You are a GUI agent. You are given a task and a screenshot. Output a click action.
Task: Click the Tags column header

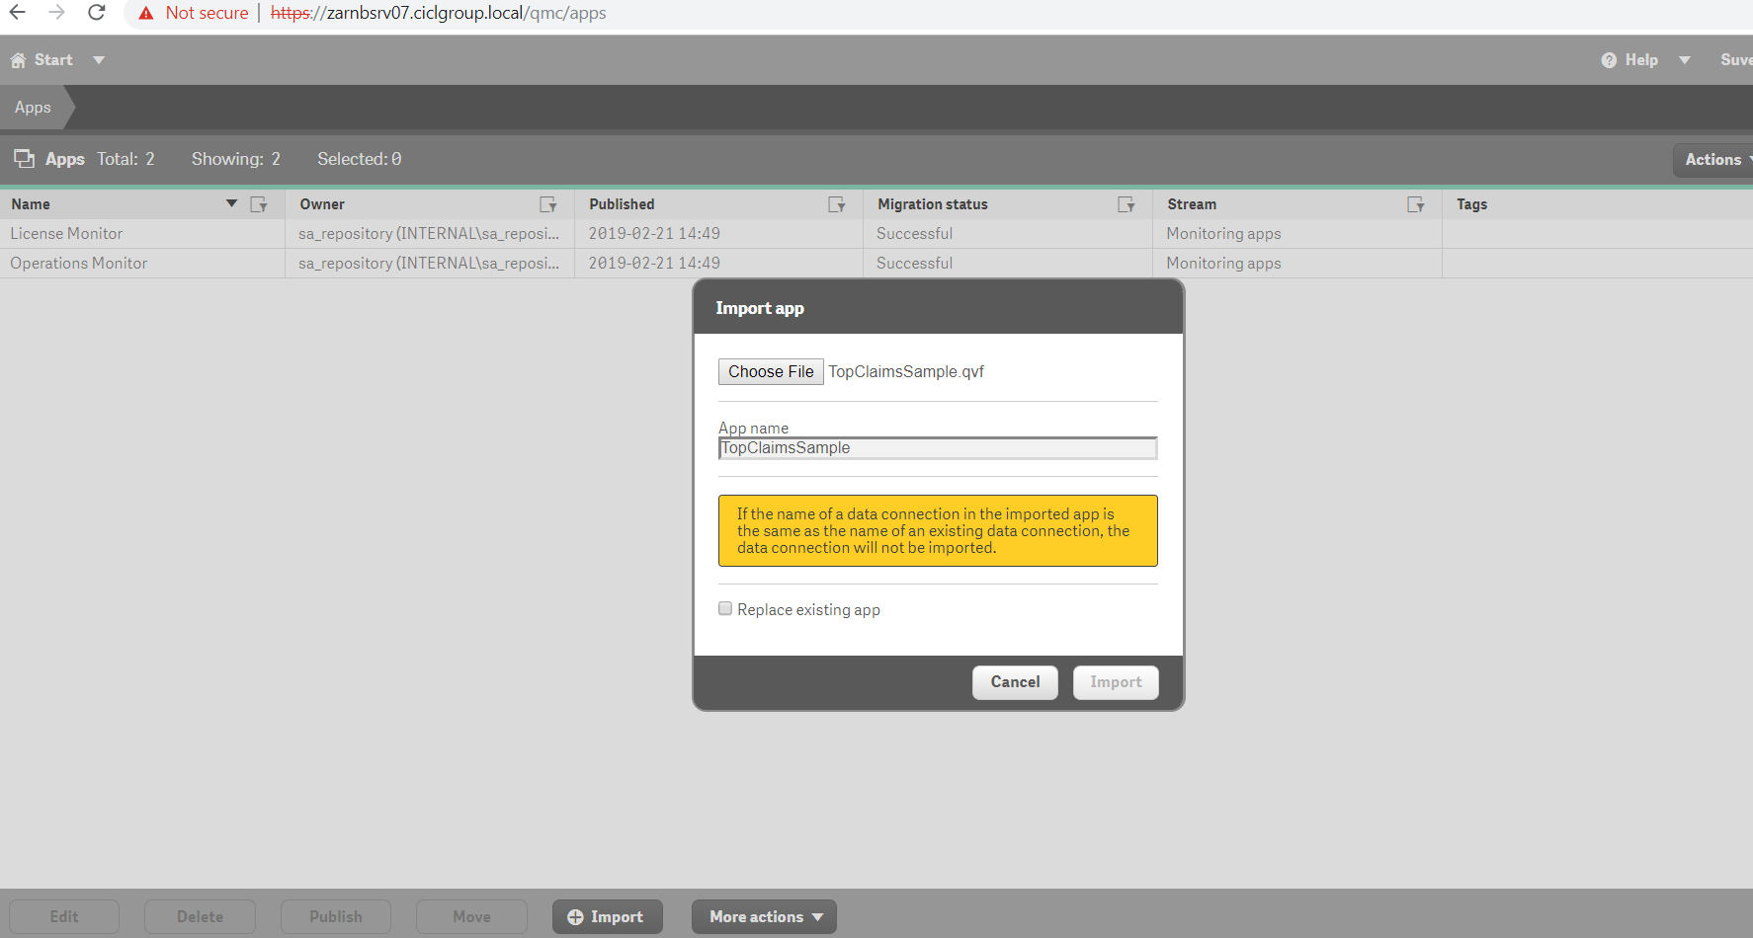coord(1471,204)
